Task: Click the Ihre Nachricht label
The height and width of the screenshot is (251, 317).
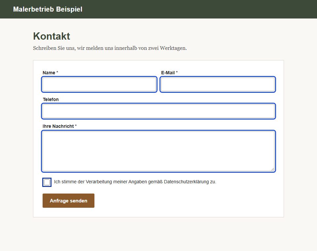Action: coord(60,126)
